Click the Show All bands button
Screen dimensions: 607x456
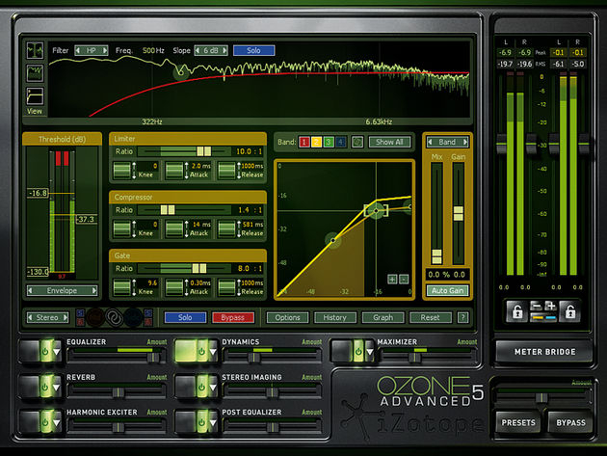388,143
